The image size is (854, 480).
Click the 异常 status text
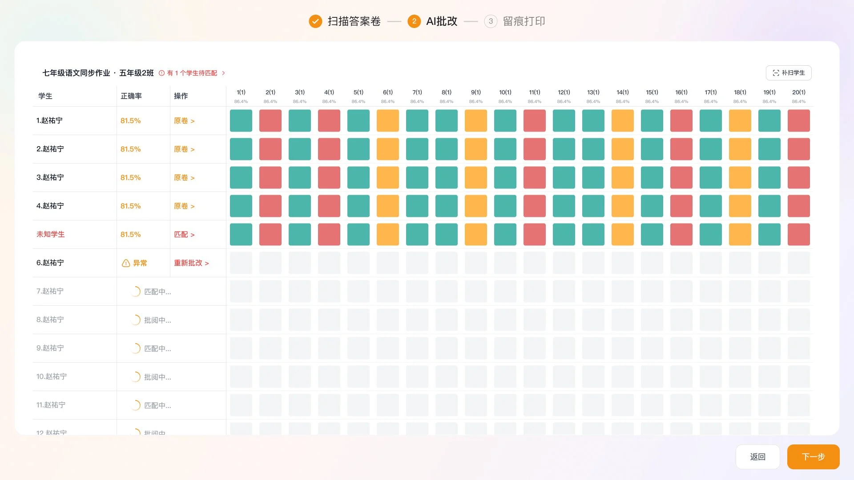tap(140, 263)
